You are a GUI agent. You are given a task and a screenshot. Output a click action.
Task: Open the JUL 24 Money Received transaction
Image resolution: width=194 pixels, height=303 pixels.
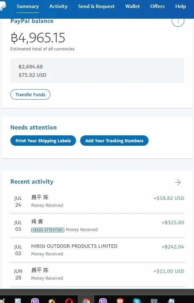coord(97,201)
